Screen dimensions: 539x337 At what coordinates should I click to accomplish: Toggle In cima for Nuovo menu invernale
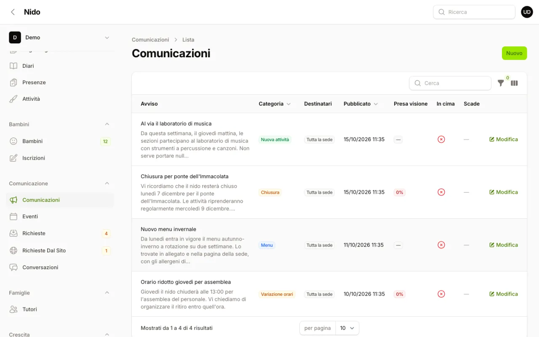[x=441, y=245]
